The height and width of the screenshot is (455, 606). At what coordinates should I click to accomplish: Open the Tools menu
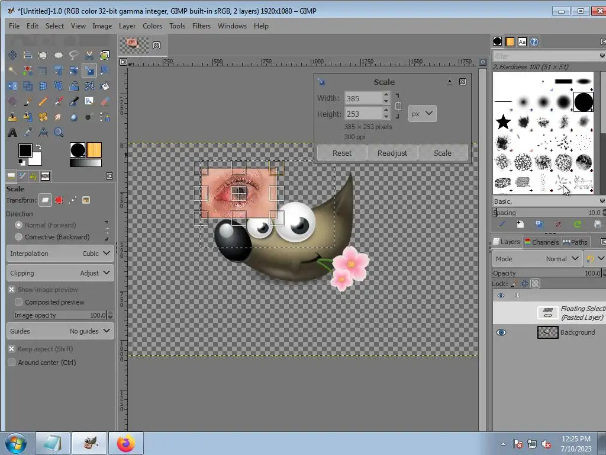point(177,26)
